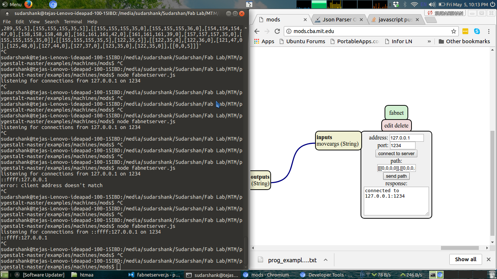Open the Menu button in top panel
The height and width of the screenshot is (279, 497).
(x=12, y=4)
